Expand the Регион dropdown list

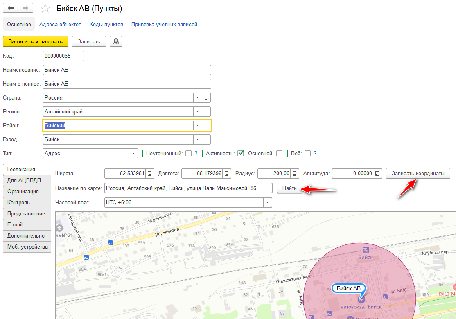[197, 112]
